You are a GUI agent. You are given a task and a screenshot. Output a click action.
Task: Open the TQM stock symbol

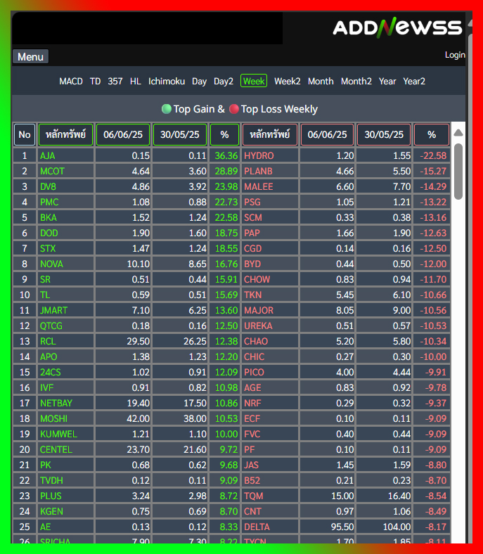click(253, 496)
